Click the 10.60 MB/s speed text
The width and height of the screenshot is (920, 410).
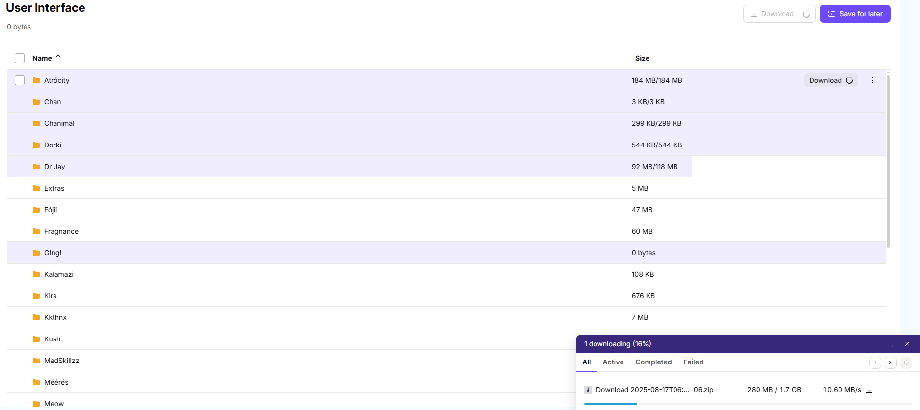point(842,390)
